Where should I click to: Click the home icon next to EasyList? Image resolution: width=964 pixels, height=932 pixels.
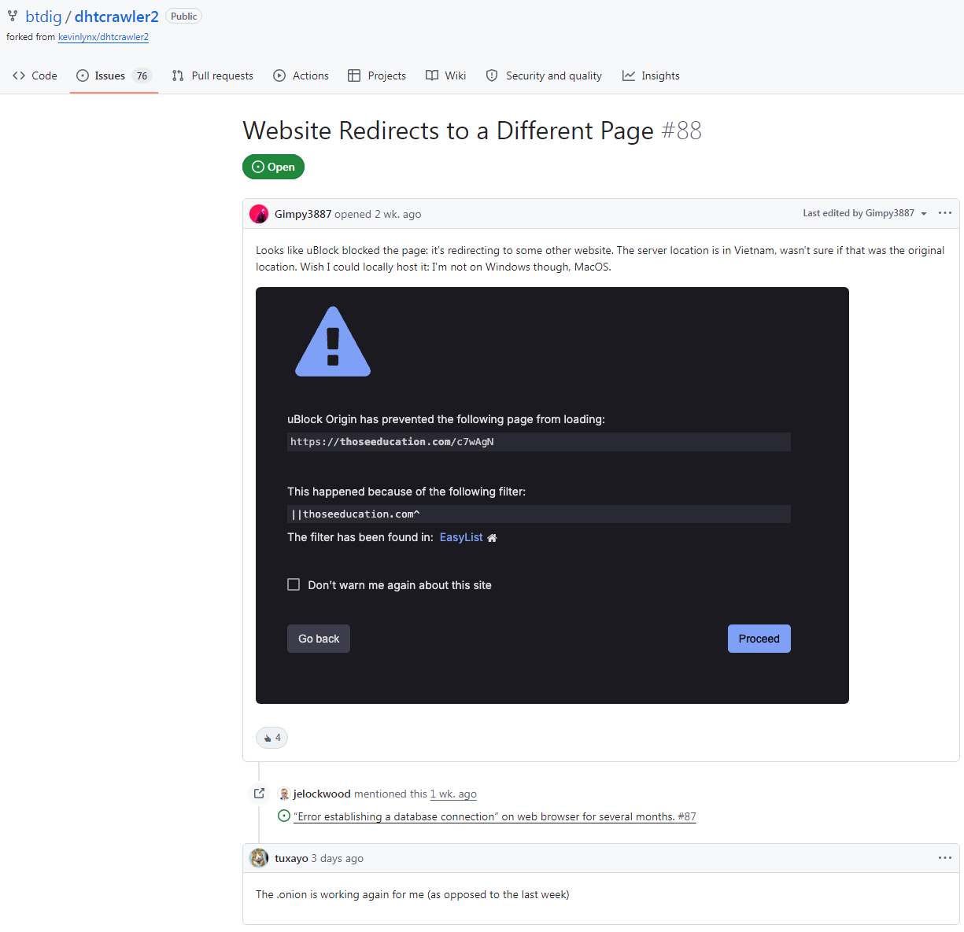tap(492, 538)
